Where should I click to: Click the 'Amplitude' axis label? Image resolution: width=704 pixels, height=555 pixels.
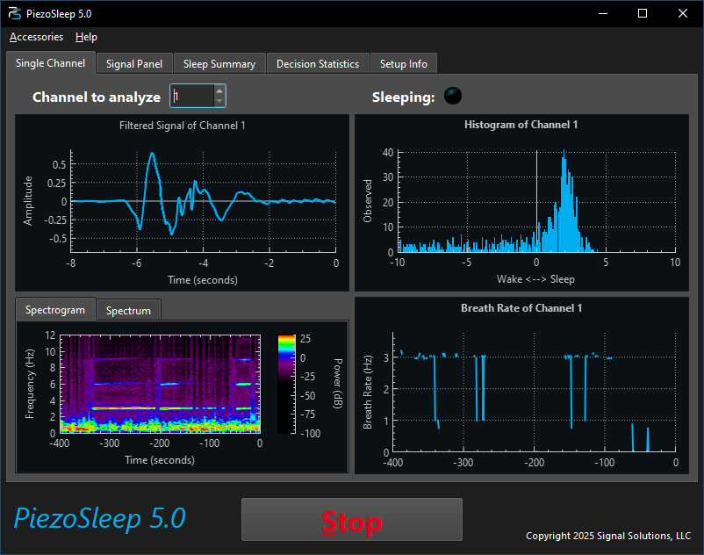28,201
